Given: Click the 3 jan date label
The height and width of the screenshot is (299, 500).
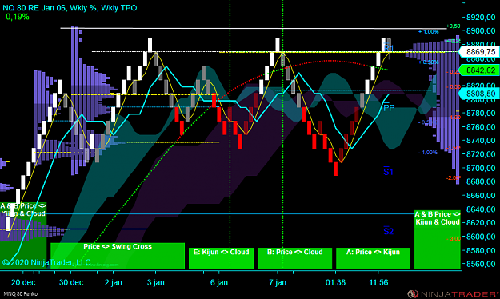Looking at the screenshot, I should pos(156,282).
